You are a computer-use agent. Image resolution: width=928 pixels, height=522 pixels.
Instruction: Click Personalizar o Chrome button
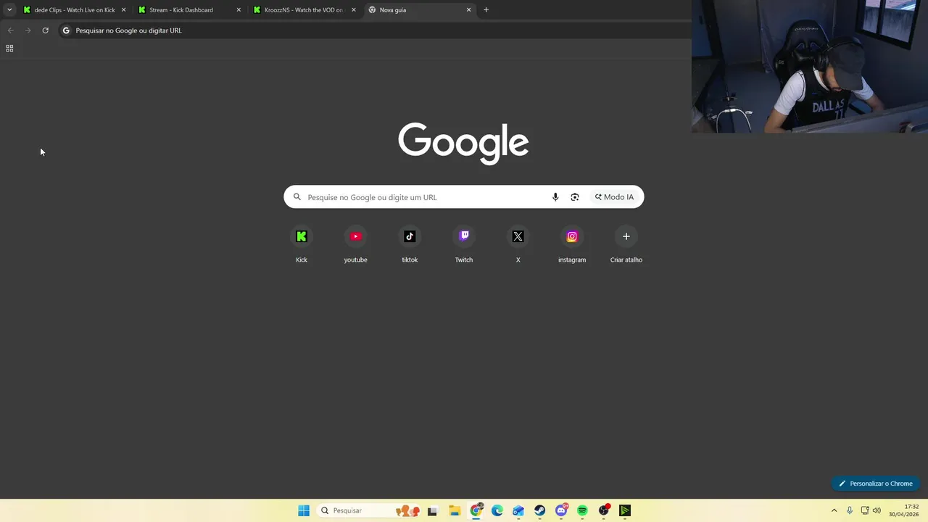[x=875, y=484]
